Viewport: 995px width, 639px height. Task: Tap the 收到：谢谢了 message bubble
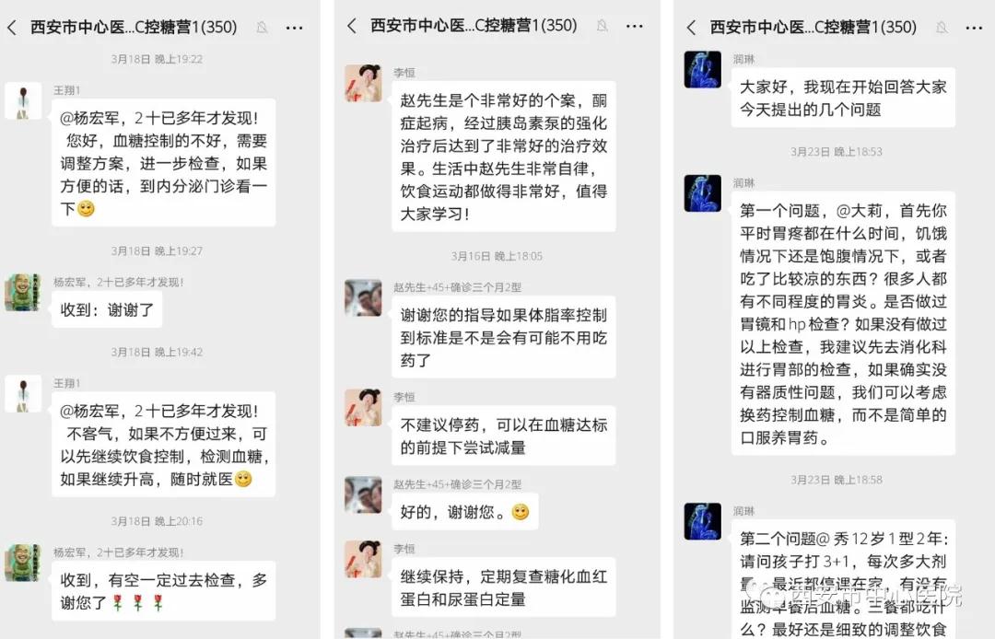point(107,310)
